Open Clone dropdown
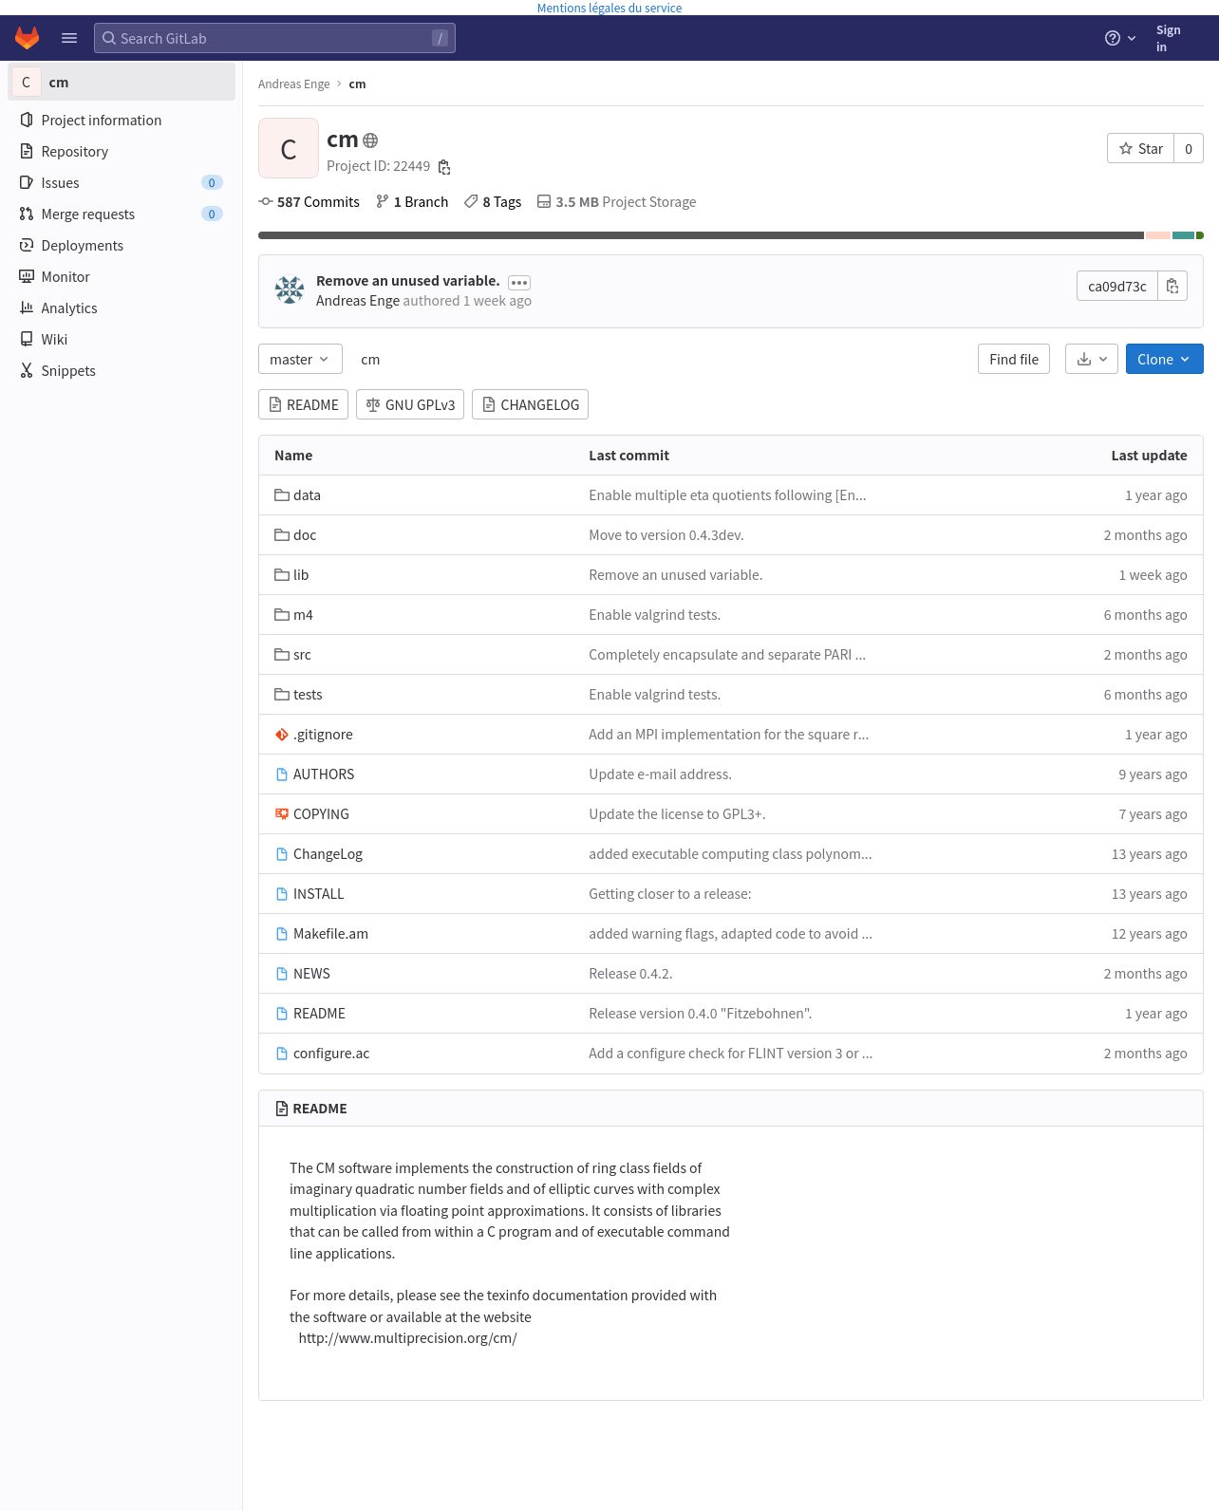This screenshot has width=1219, height=1511. coord(1165,360)
